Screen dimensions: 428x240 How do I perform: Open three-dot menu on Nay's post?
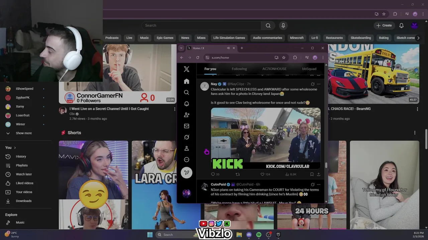[x=319, y=84]
